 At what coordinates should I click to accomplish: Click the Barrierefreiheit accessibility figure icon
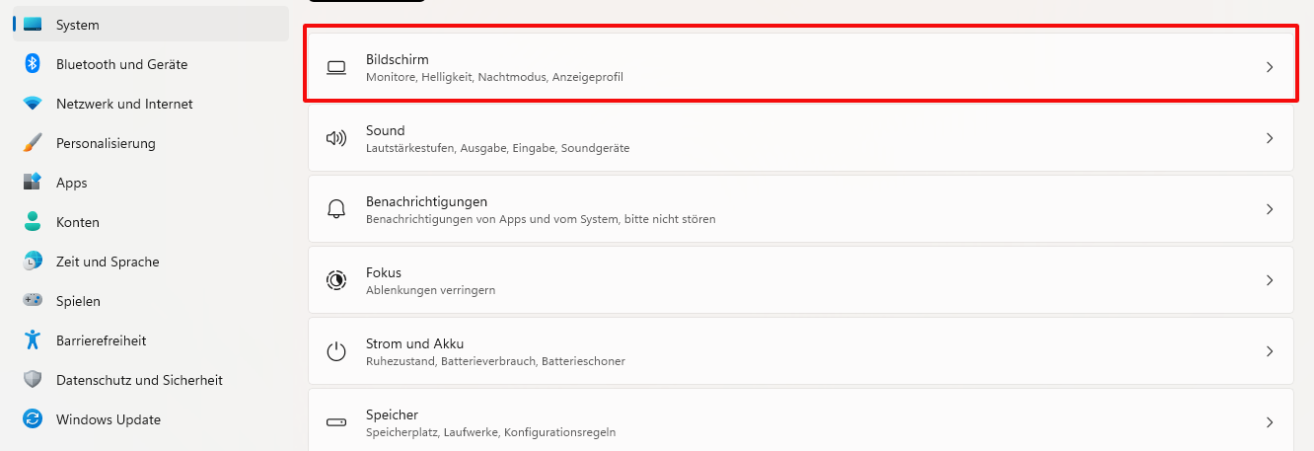[33, 340]
